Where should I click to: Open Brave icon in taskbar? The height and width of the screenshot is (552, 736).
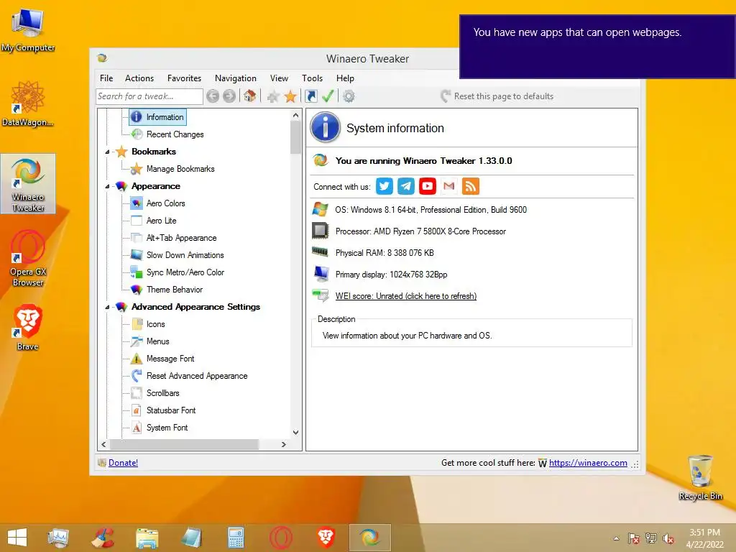tap(326, 538)
